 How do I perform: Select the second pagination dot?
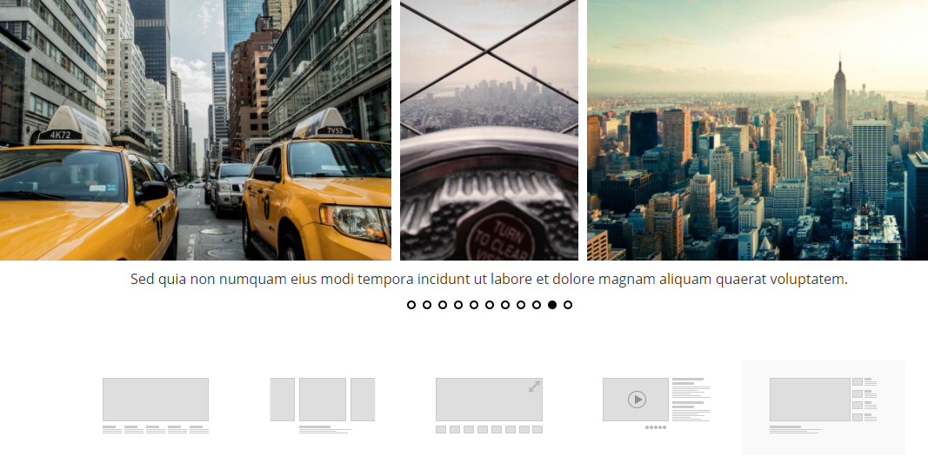[x=427, y=305]
